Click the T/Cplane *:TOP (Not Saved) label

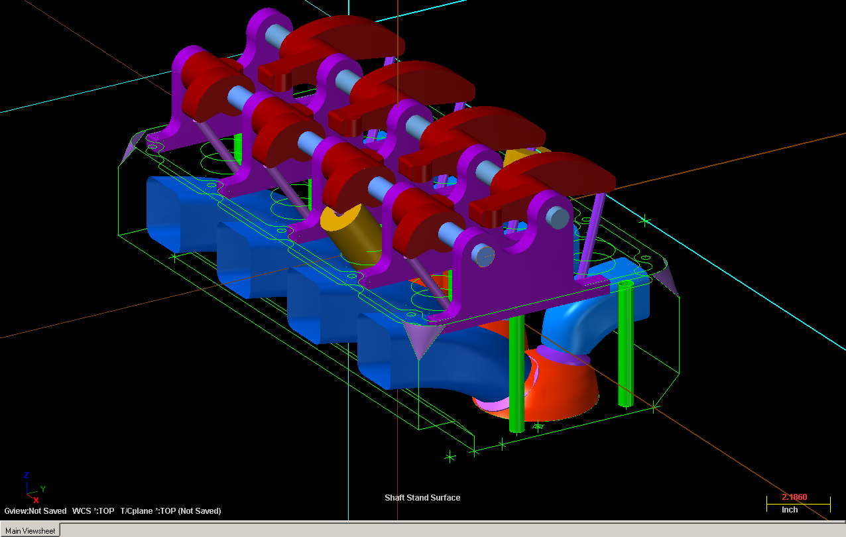click(x=170, y=511)
